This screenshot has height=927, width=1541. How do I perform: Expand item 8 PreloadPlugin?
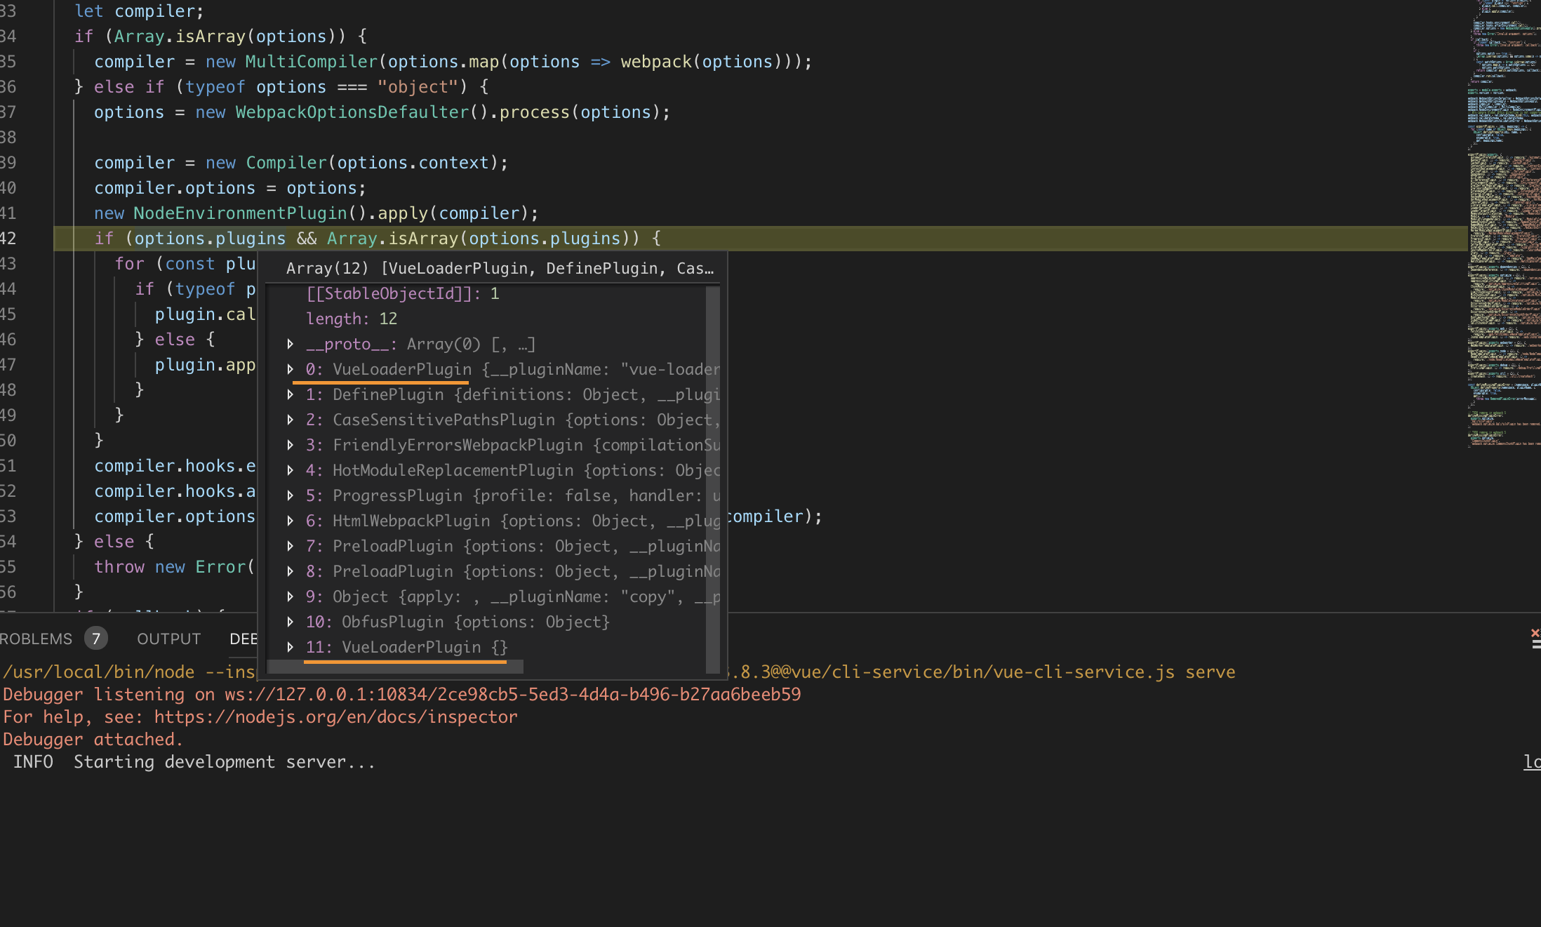tap(290, 572)
